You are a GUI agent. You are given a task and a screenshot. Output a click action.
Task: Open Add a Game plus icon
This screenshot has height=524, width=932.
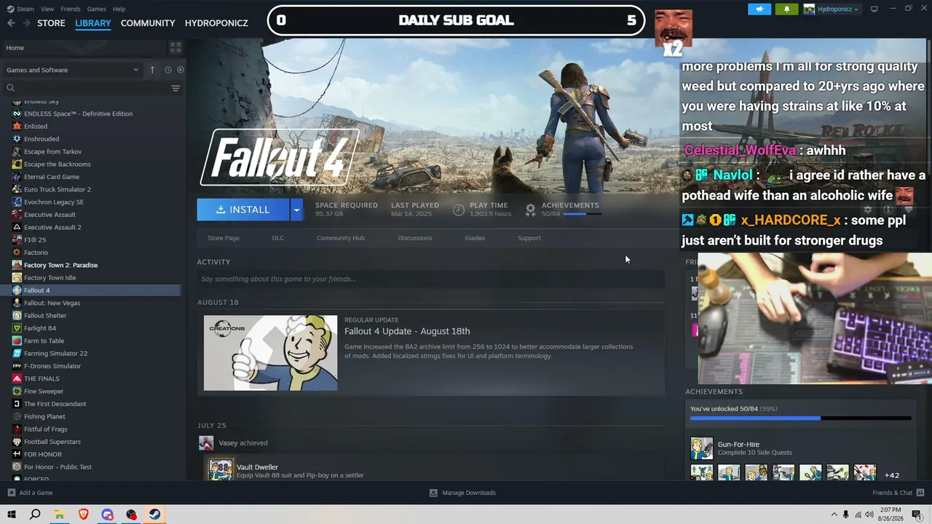[x=12, y=493]
